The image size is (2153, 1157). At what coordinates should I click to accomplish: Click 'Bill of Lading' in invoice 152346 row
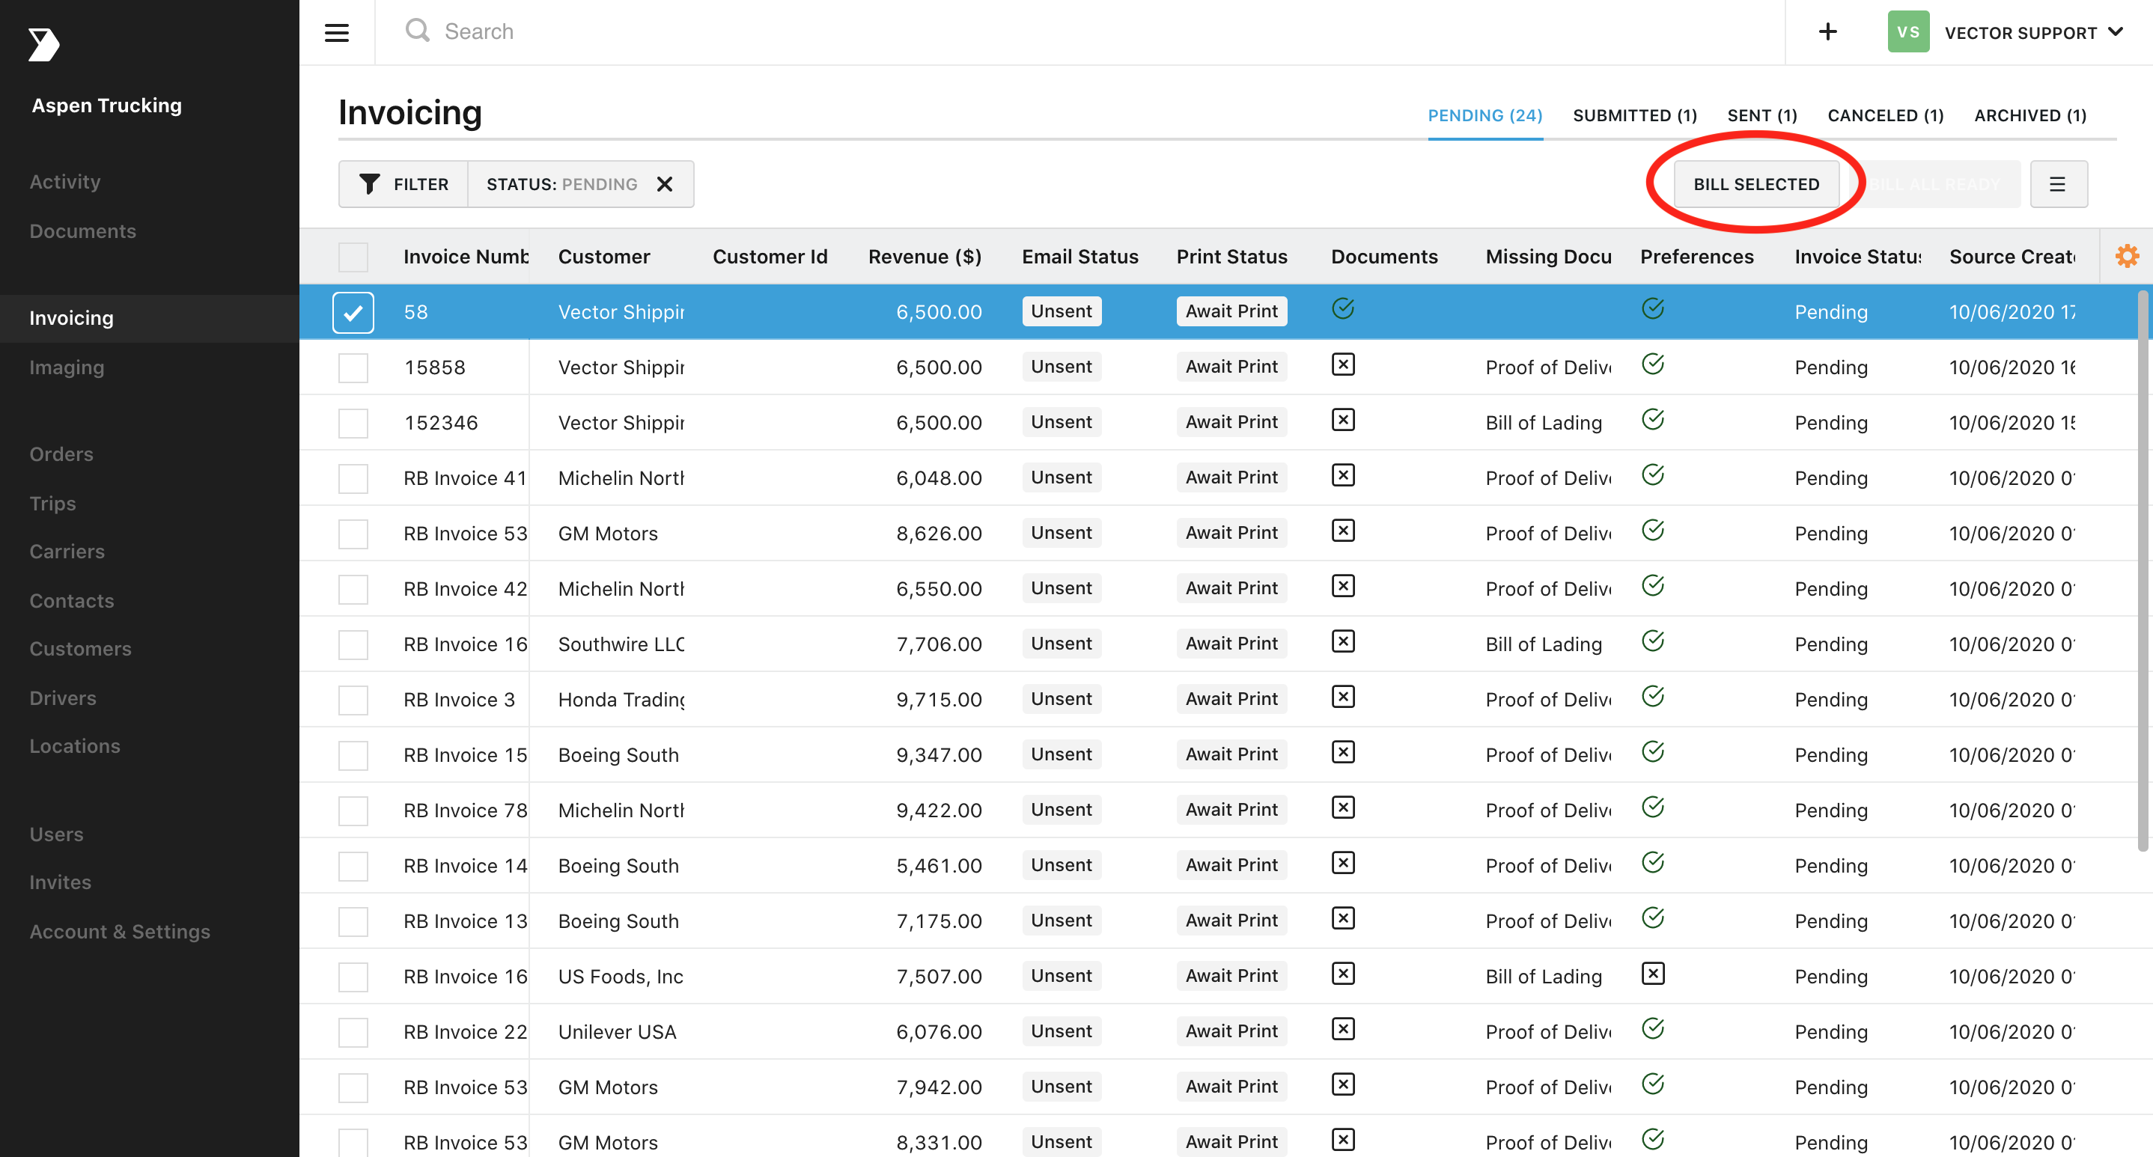(1544, 423)
